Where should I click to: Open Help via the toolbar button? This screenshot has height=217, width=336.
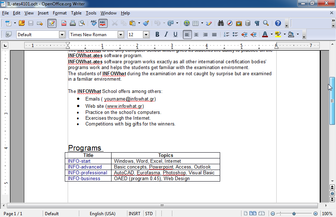click(x=278, y=23)
